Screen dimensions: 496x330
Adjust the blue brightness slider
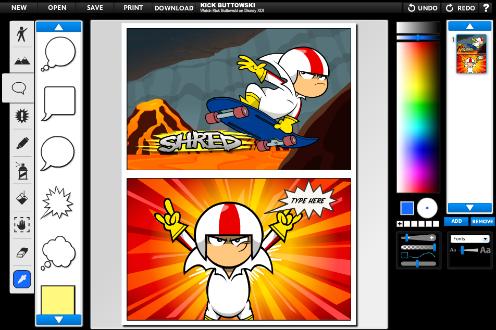pos(418,37)
